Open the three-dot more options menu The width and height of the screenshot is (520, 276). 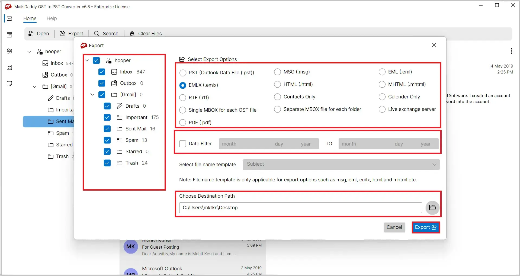coord(511,51)
